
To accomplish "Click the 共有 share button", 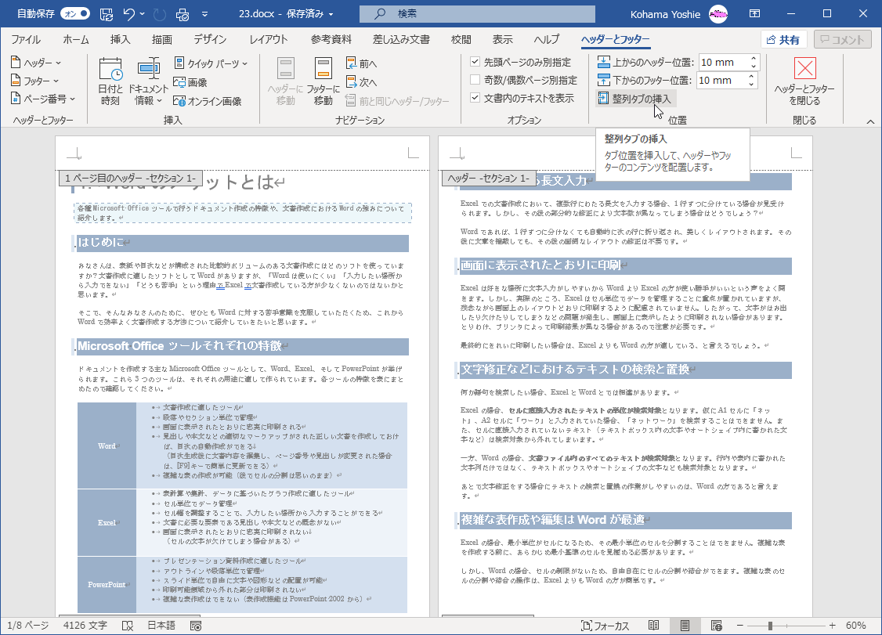I will pyautogui.click(x=783, y=39).
